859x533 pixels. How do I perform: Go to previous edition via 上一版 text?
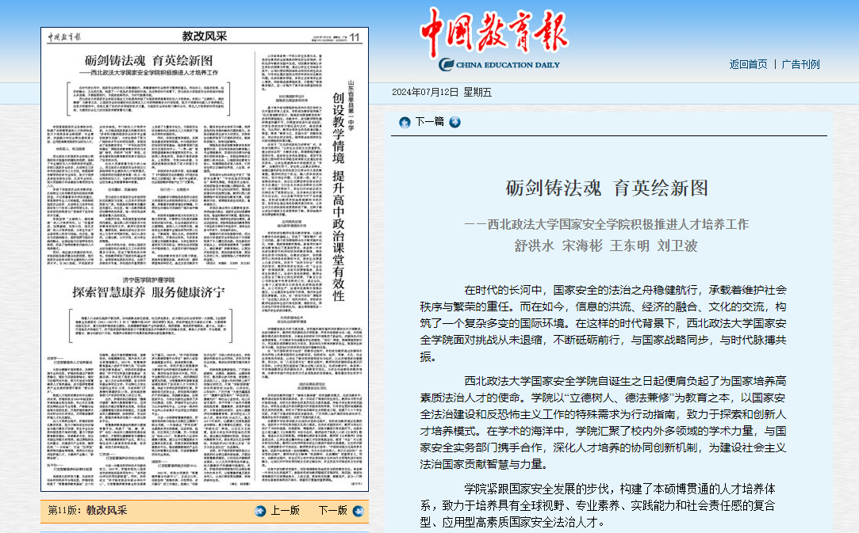[x=285, y=511]
